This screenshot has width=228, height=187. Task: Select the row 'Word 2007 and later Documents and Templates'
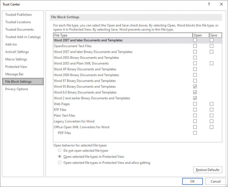click(x=137, y=40)
